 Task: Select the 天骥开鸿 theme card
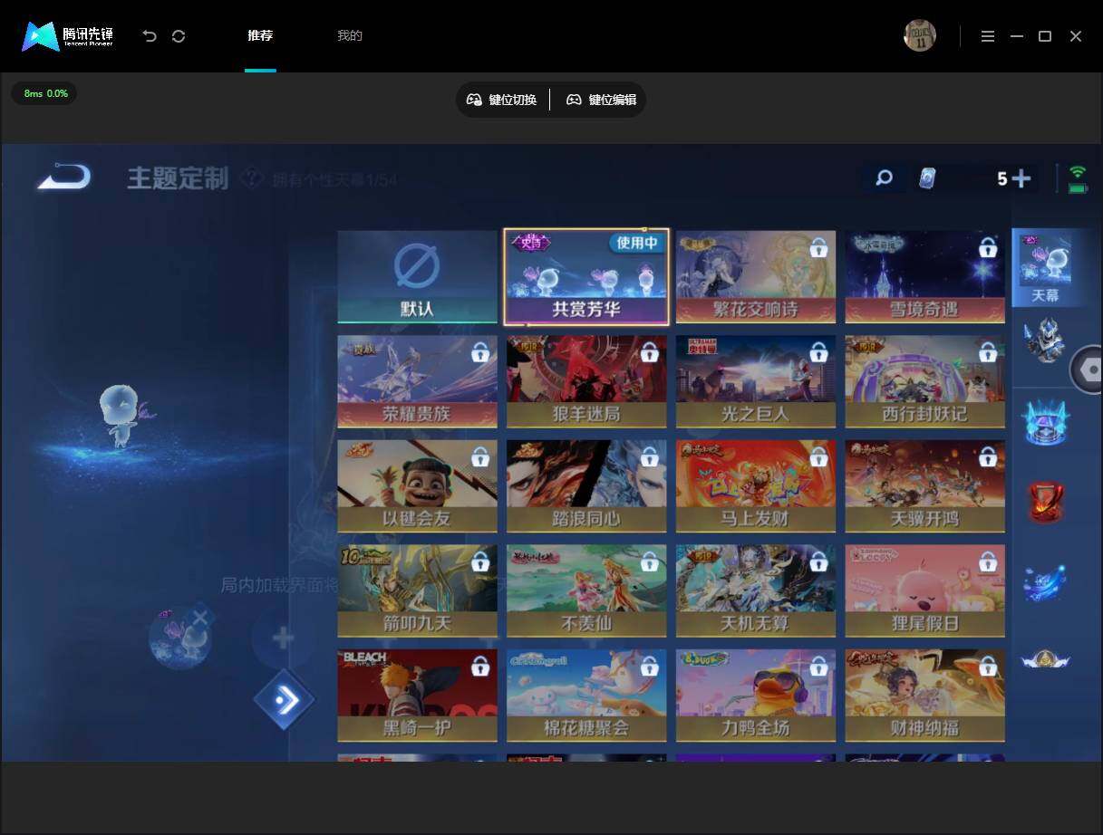pyautogui.click(x=924, y=486)
